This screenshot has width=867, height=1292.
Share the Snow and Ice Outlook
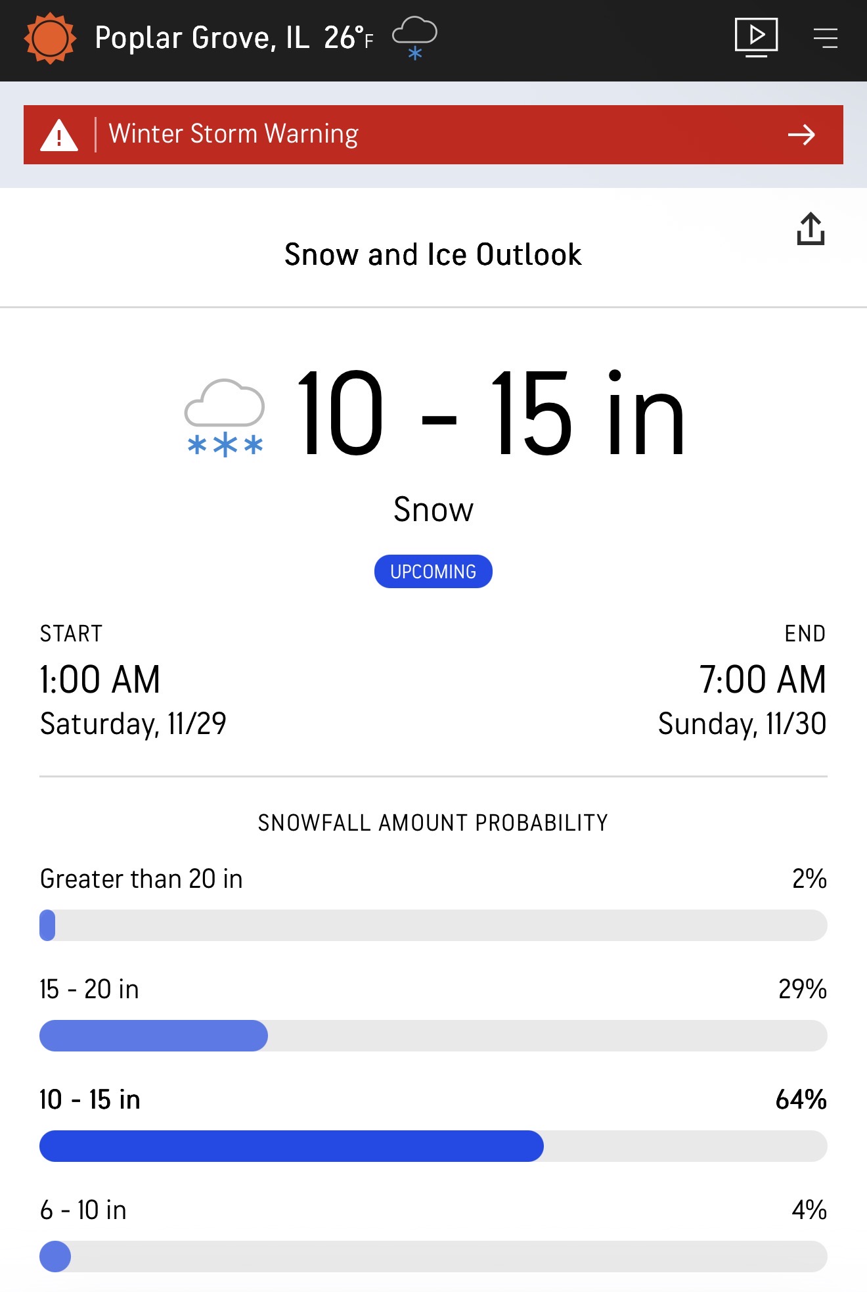(811, 229)
